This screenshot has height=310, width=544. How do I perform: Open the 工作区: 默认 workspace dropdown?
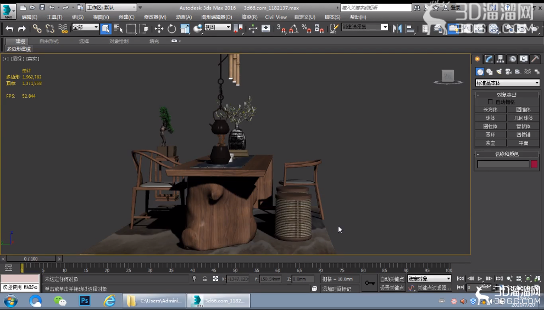[111, 7]
